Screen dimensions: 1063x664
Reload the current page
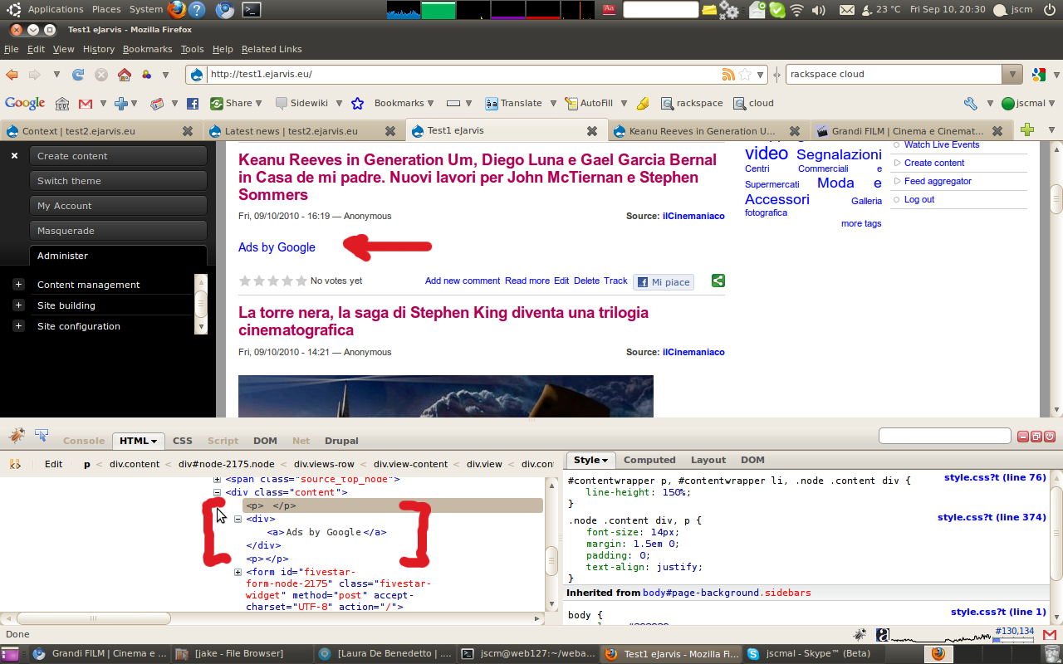coord(78,75)
